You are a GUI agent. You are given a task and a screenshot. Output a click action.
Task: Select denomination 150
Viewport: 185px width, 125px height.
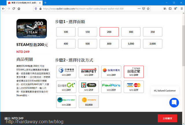pyautogui.click(x=88, y=32)
